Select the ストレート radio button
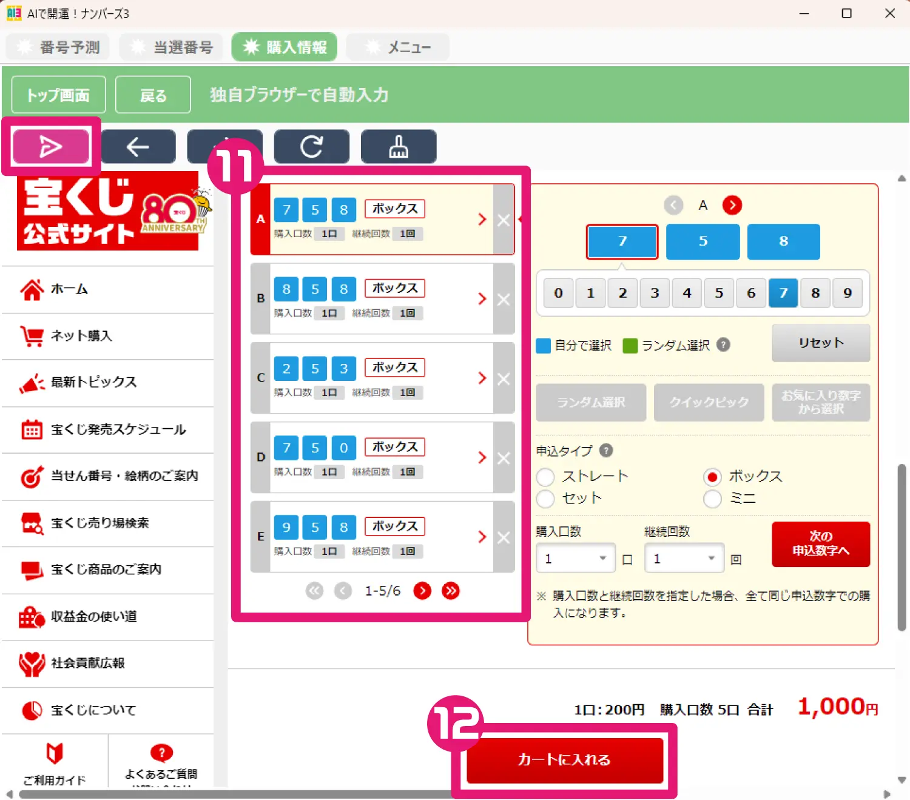Viewport: 910px width, 800px height. 545,477
